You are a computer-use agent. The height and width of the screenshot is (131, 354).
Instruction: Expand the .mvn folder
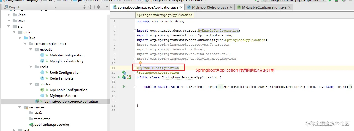9,20
